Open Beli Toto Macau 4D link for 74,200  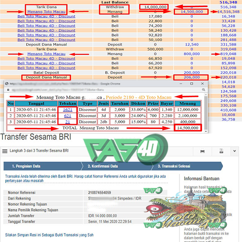tap(46, 26)
